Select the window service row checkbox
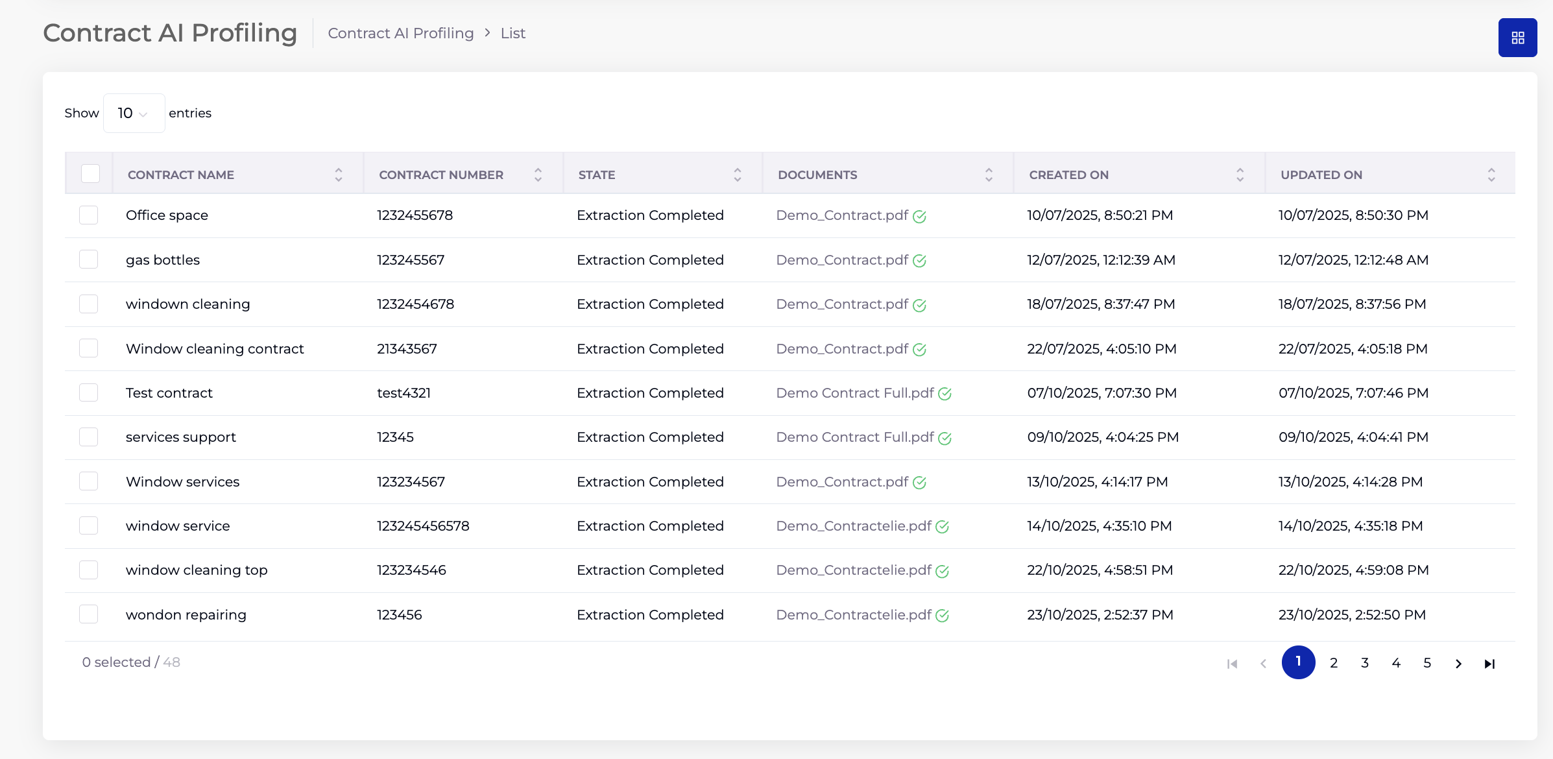The image size is (1553, 759). [88, 525]
